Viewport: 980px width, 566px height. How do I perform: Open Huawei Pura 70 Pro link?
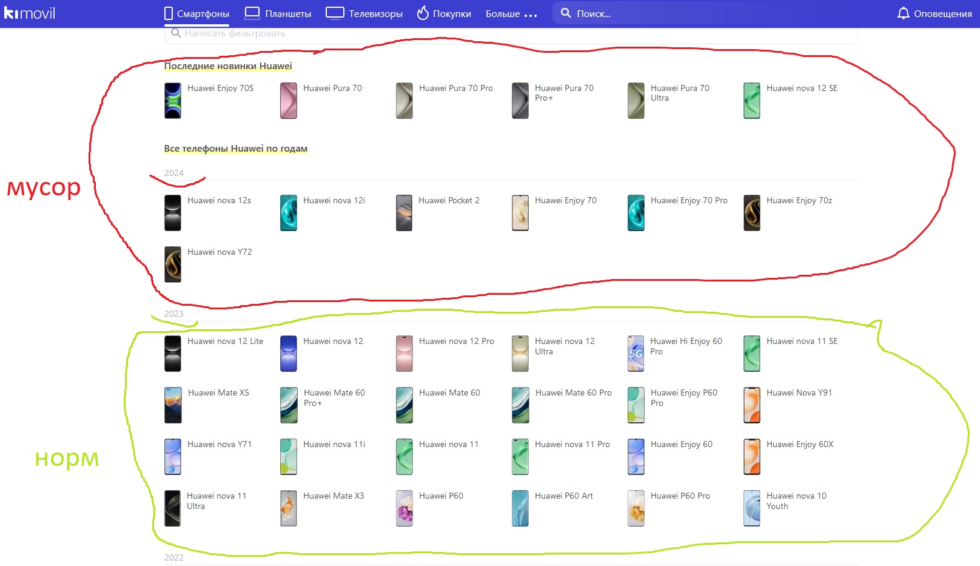(x=456, y=88)
